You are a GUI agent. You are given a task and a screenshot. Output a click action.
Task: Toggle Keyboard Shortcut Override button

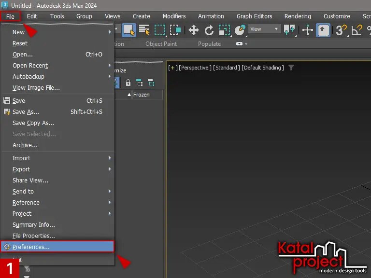pos(323,30)
